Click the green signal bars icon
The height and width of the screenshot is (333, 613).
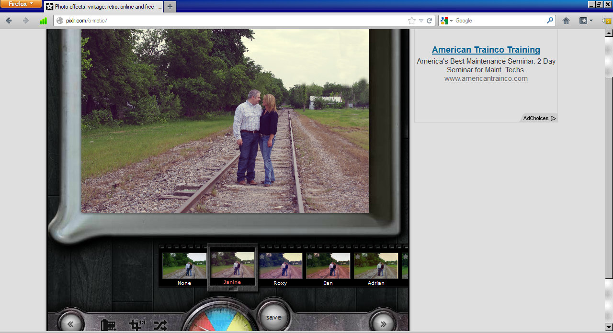(44, 21)
